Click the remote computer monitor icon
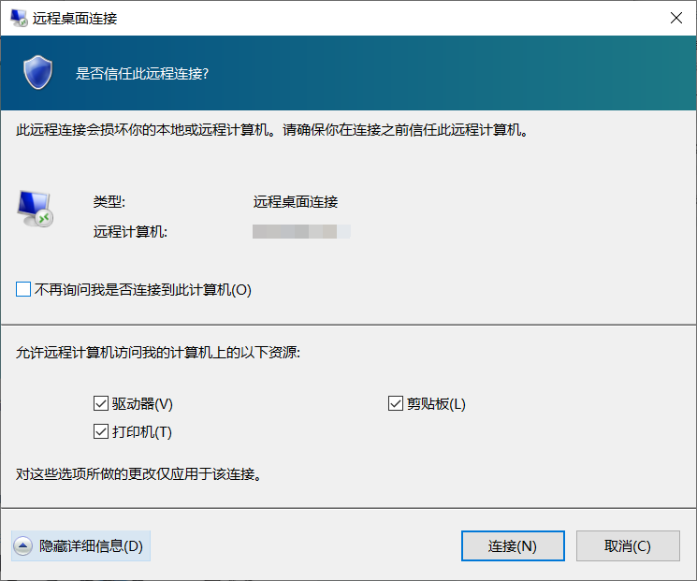 coord(36,209)
